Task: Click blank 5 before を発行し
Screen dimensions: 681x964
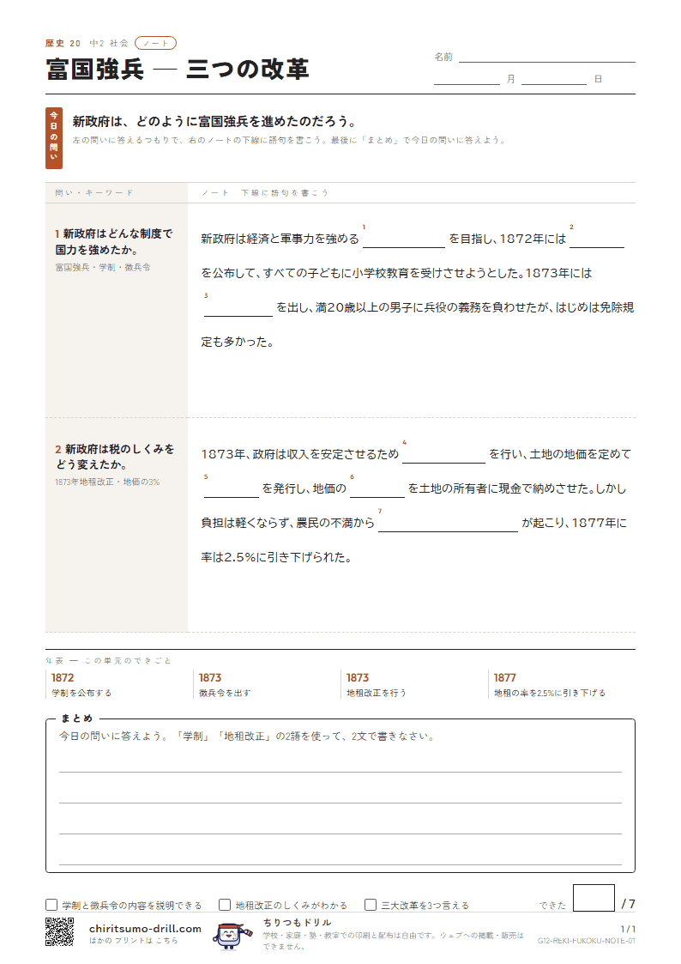Action: (x=231, y=488)
